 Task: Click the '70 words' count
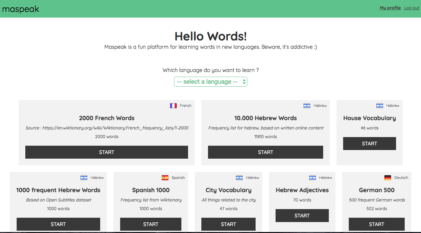pyautogui.click(x=302, y=200)
